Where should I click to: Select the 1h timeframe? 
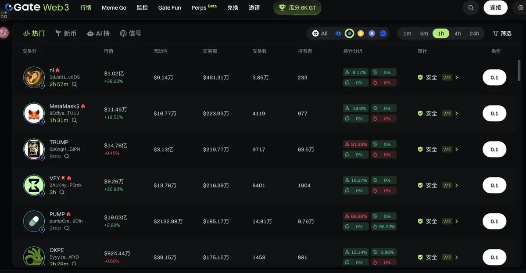pos(441,33)
